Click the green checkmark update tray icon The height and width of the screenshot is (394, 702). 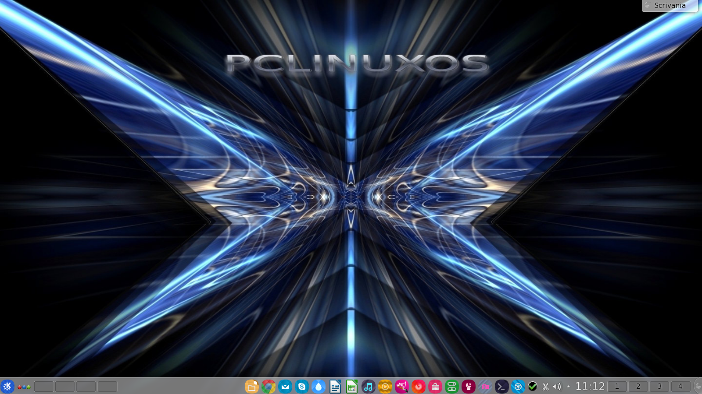pyautogui.click(x=533, y=387)
